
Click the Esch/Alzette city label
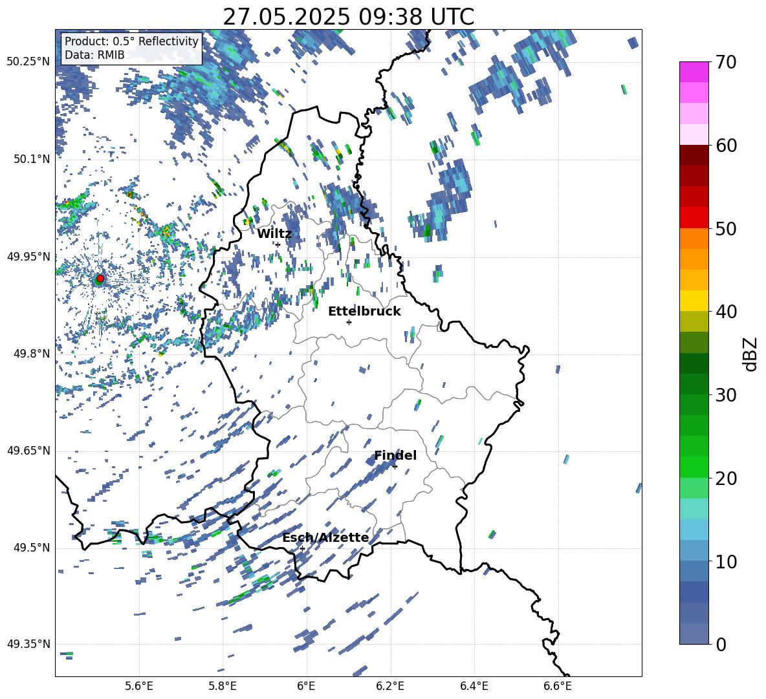tap(325, 538)
